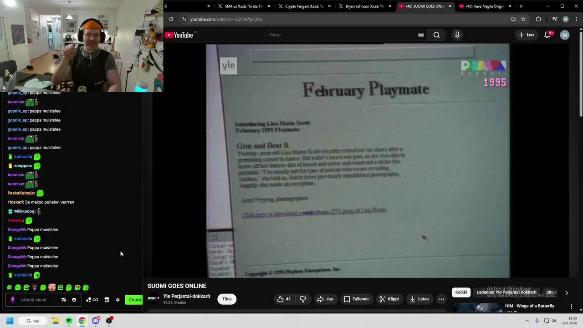Screen dimensions: 583x328
Task: Open Yle Perjantai-dokkarit channel name
Action: [187, 297]
